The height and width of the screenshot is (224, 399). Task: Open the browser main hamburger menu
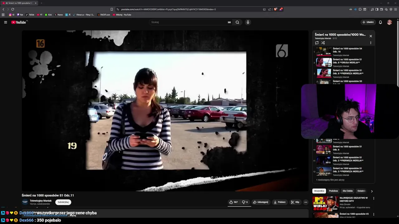pos(396,9)
